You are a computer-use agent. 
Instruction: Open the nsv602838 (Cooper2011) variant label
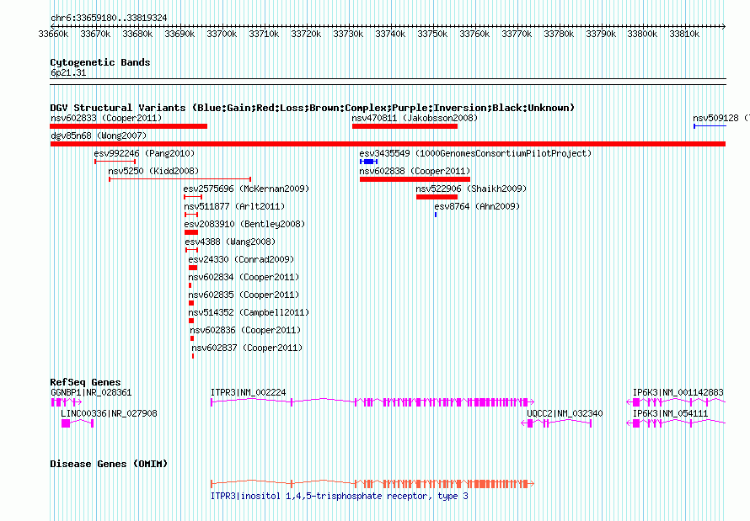tap(415, 171)
